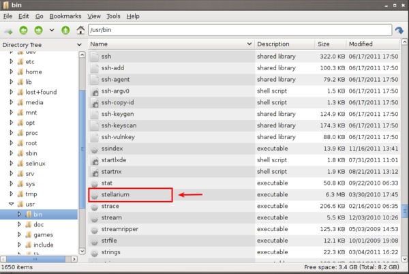Screen dimensions: 409x274
Task: Click the strace executable icon
Action: (x=95, y=207)
